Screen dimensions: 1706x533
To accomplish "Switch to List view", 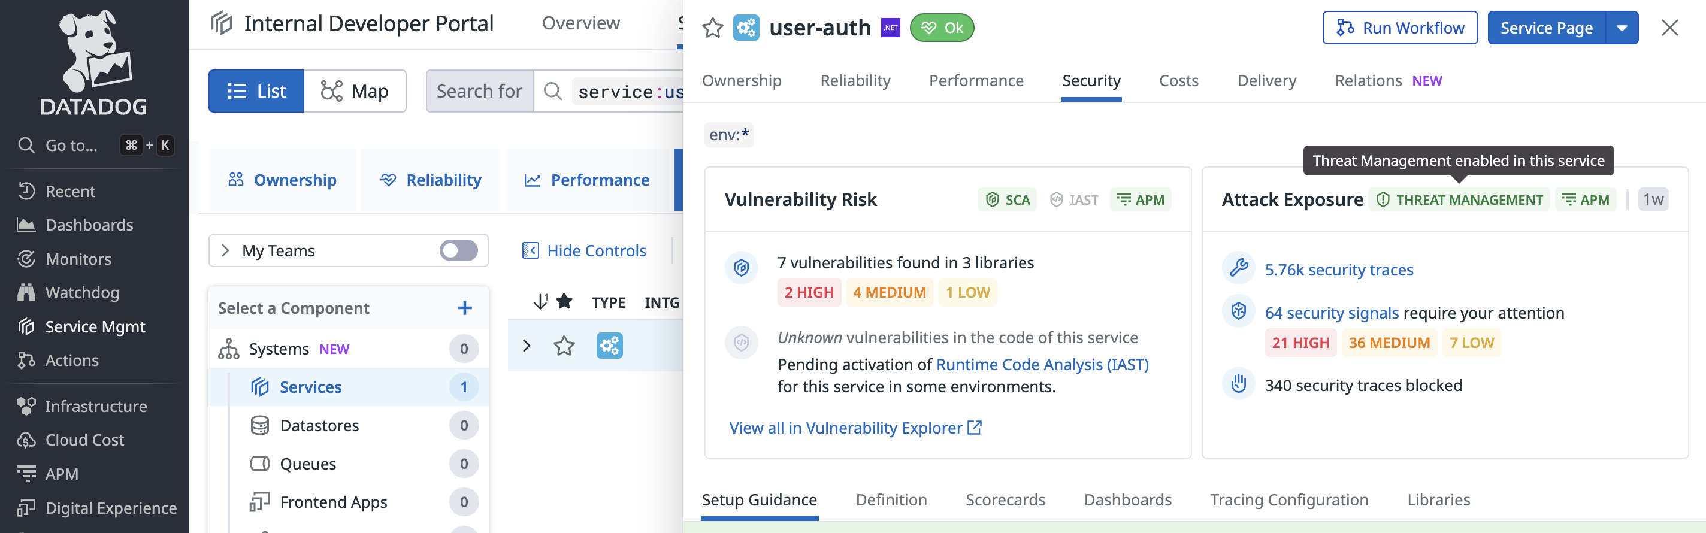I will (256, 92).
